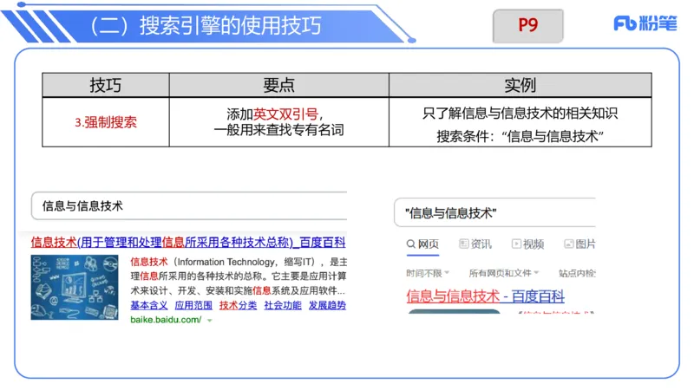Click the baike.baidu.com URL text
Screen dimensions: 694x390
(166, 320)
